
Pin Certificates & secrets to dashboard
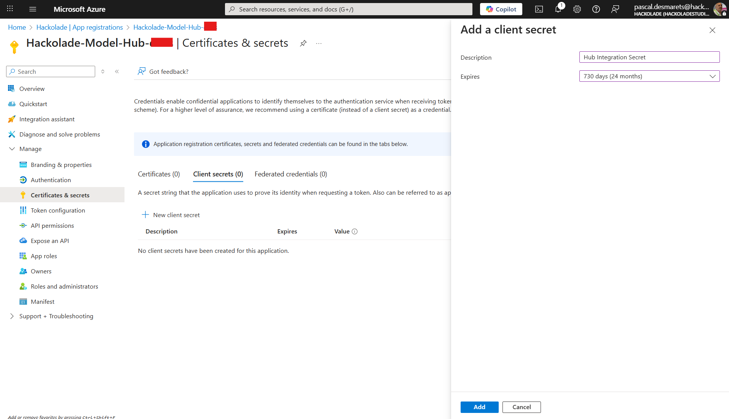coord(303,43)
